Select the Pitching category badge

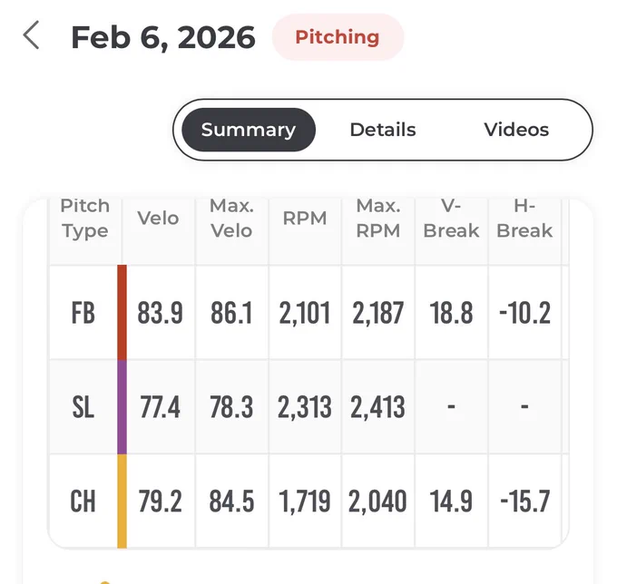tap(338, 37)
